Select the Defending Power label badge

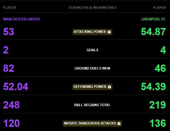(x=90, y=87)
